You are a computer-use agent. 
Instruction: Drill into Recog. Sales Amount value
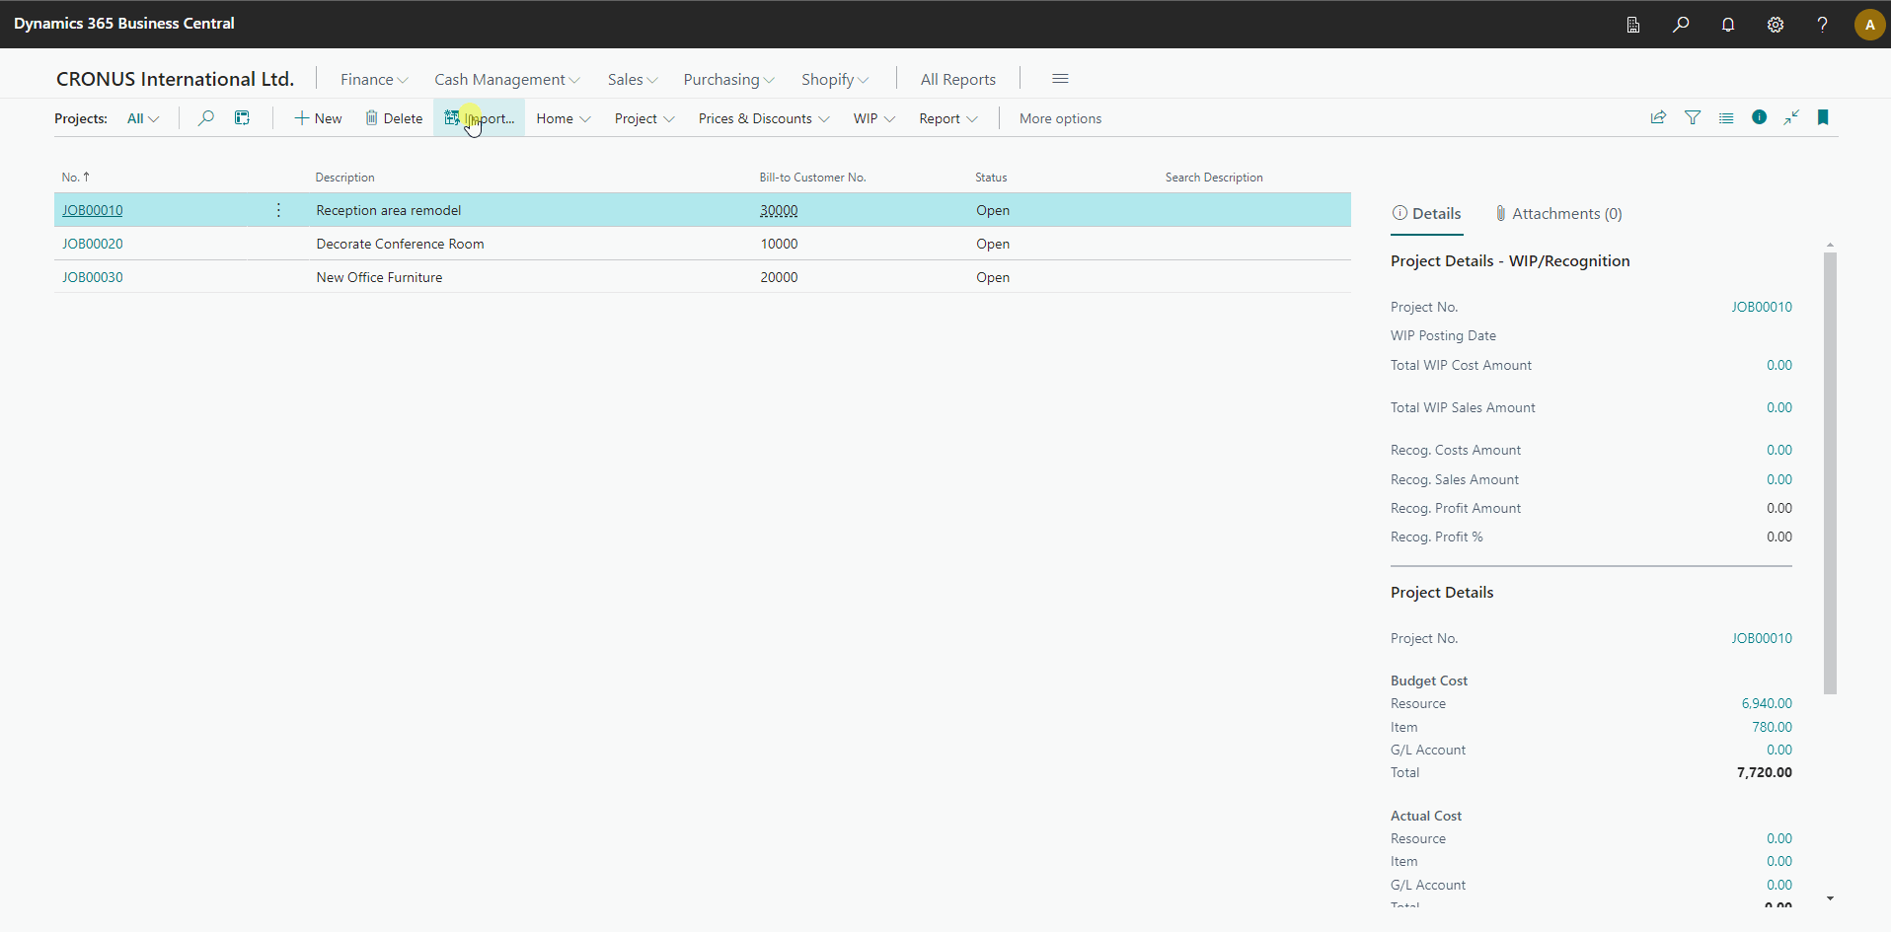pyautogui.click(x=1778, y=479)
